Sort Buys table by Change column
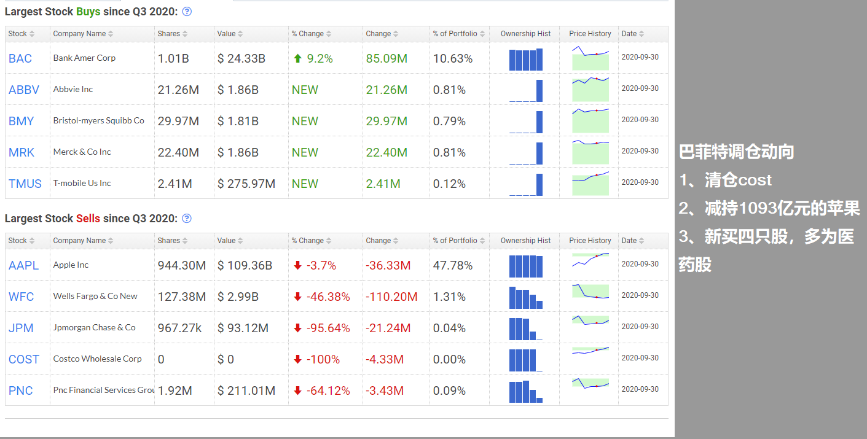This screenshot has width=867, height=439. 382,34
